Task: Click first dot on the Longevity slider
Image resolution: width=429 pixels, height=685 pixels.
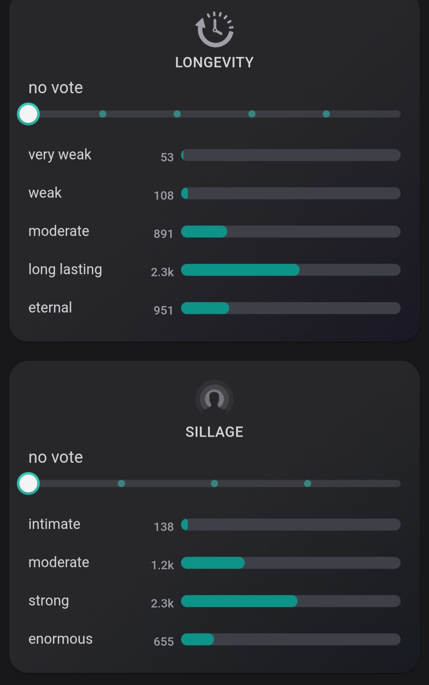Action: [103, 114]
